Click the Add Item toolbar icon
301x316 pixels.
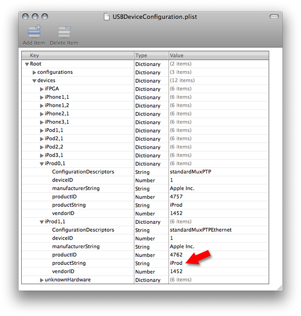pos(34,31)
